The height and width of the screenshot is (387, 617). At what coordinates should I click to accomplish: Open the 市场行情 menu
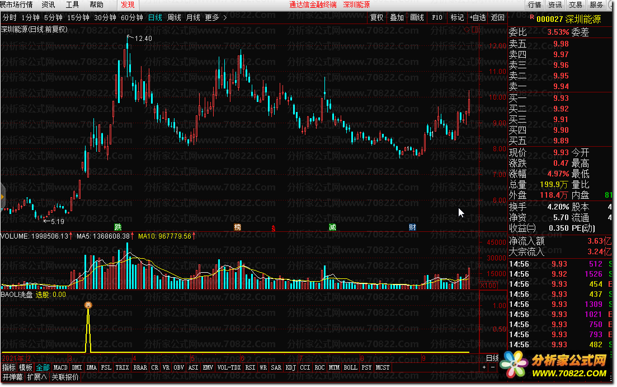17,4
